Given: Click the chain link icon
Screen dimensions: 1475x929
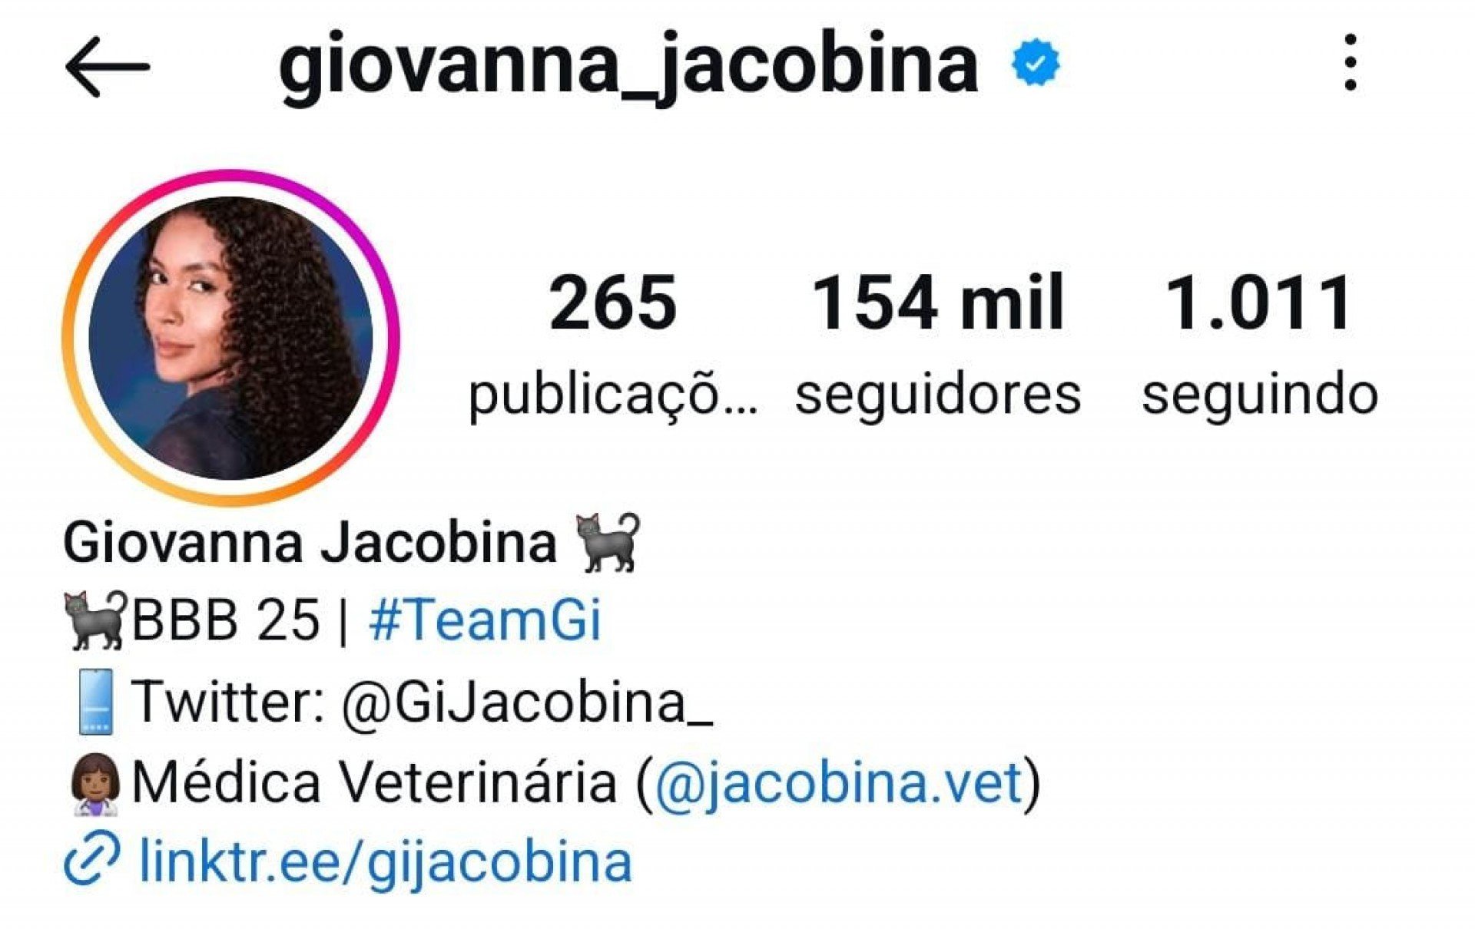Looking at the screenshot, I should tap(91, 858).
